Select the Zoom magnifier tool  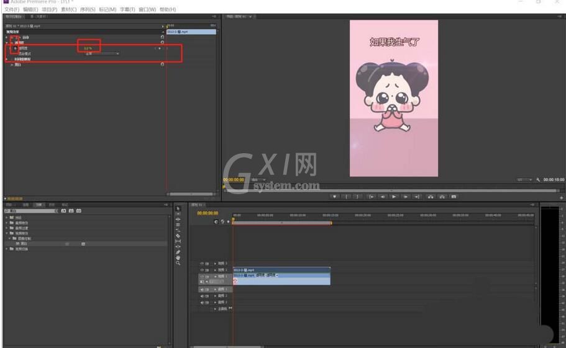pyautogui.click(x=178, y=263)
